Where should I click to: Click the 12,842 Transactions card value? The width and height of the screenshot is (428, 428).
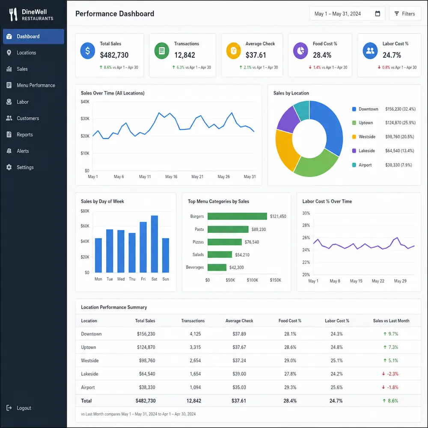click(184, 55)
